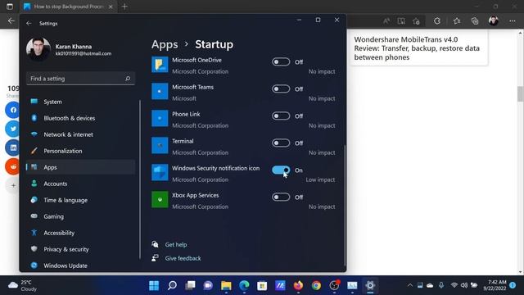Show hidden tray icons chevron
This screenshot has width=524, height=295.
coord(409,285)
